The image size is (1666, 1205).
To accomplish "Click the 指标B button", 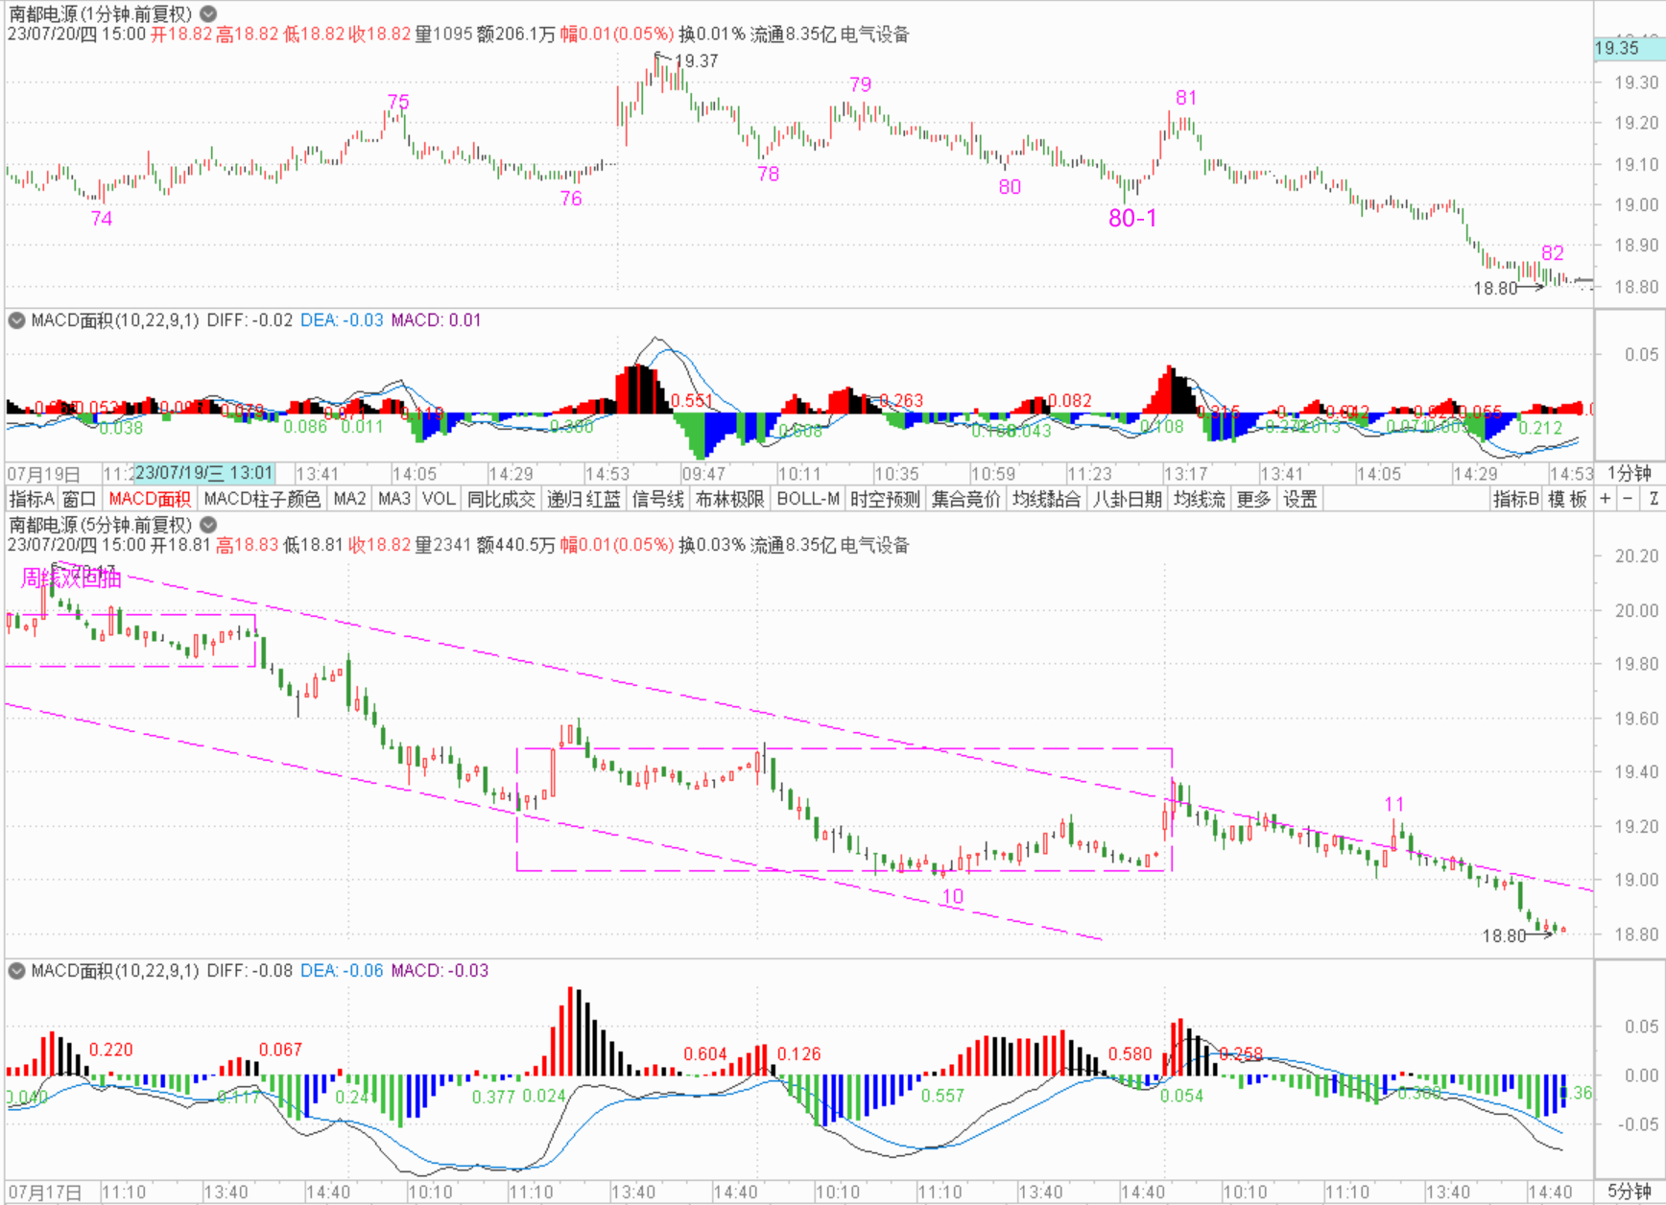I will (x=1516, y=499).
